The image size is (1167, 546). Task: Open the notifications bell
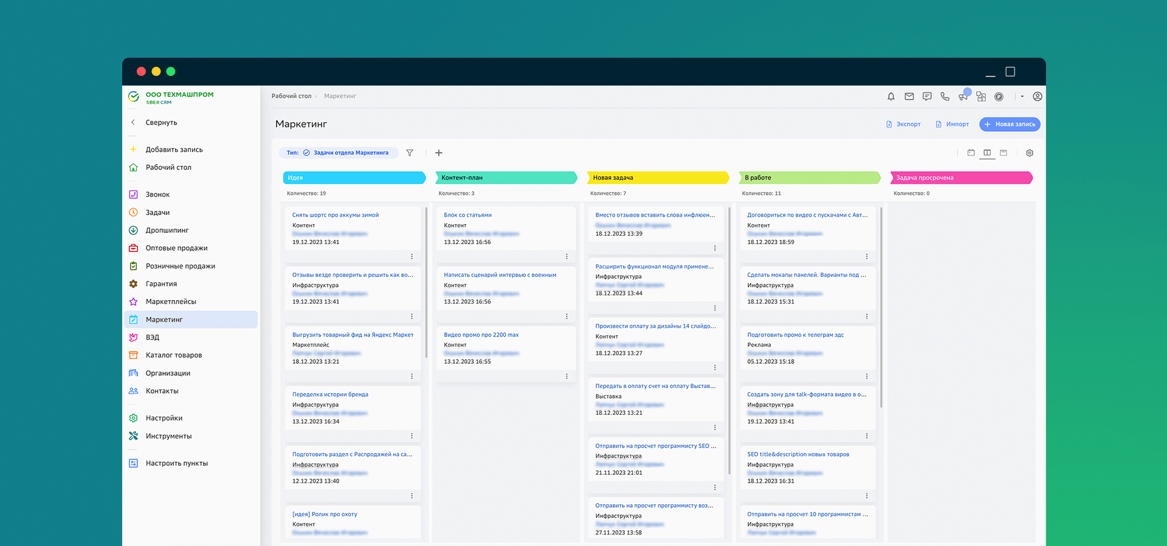(891, 97)
